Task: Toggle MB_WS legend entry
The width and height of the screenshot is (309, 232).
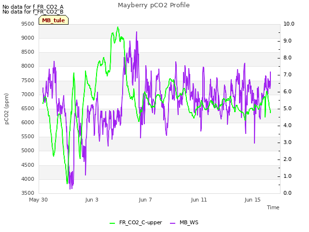Action: coord(184,223)
